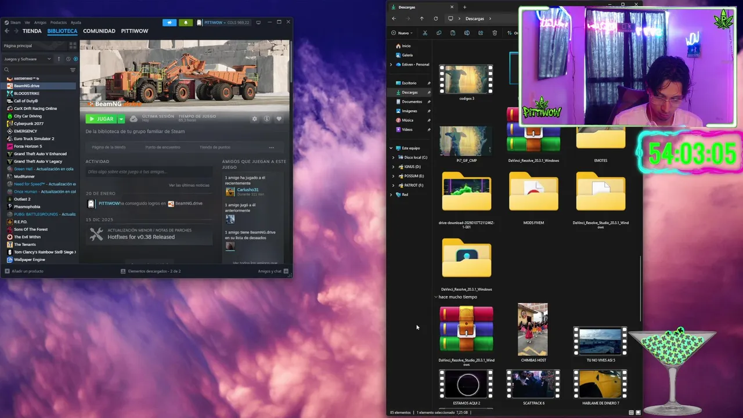
Task: Click Añadir un producto
Action: 24,271
